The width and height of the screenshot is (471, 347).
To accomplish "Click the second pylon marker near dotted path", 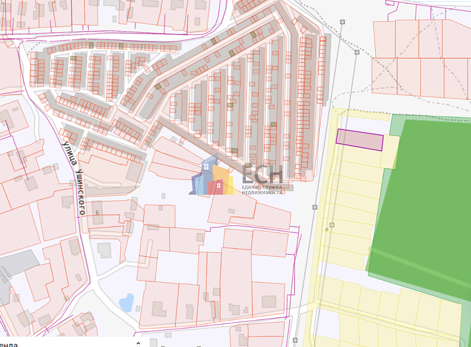I will pyautogui.click(x=356, y=52).
